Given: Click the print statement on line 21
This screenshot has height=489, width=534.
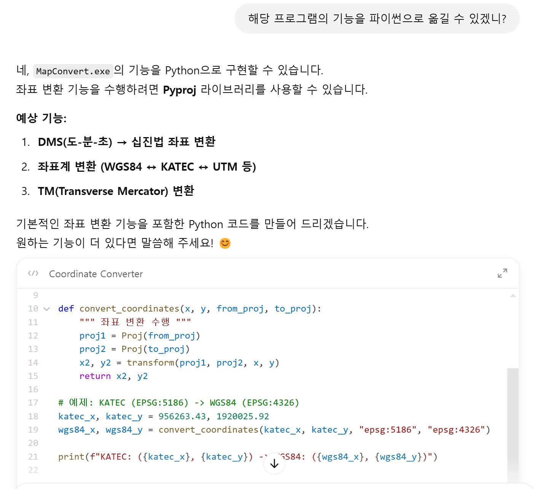Looking at the screenshot, I should click(x=248, y=457).
